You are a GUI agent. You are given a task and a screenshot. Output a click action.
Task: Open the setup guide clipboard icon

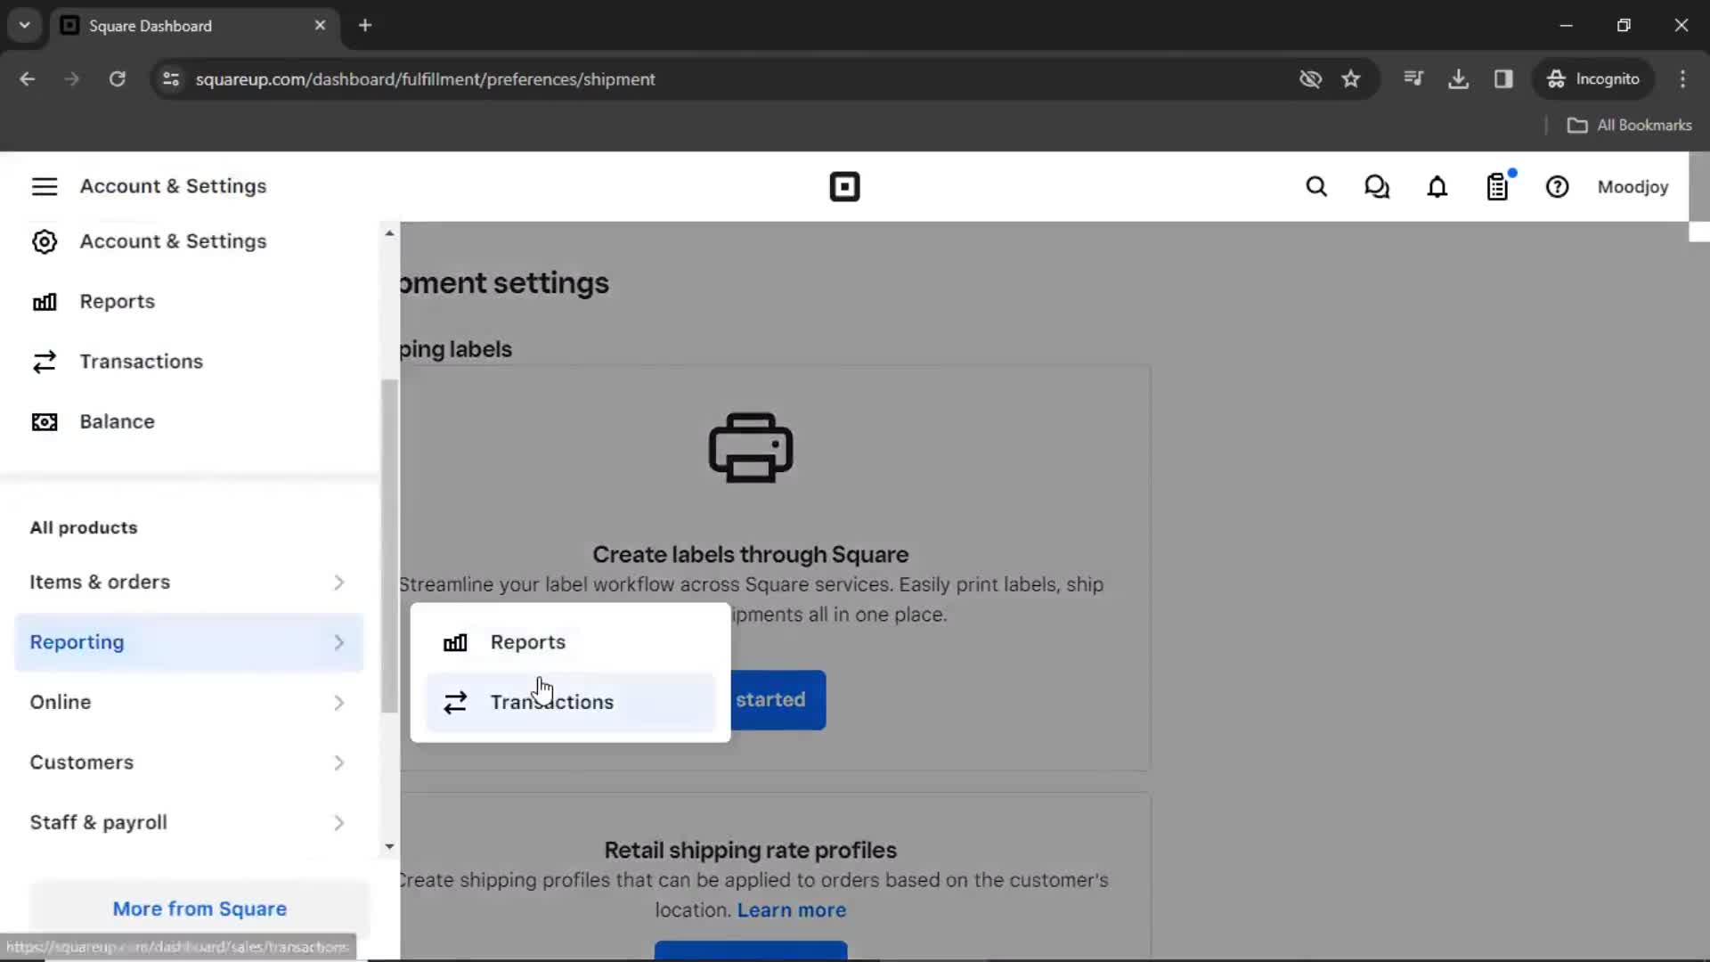[1498, 187]
